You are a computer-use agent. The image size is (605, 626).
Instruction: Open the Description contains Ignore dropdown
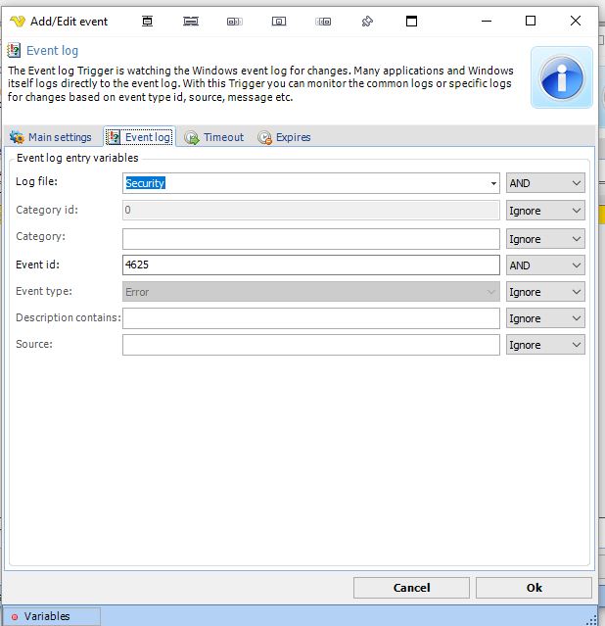click(545, 318)
